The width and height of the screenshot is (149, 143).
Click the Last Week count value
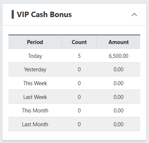point(79,97)
